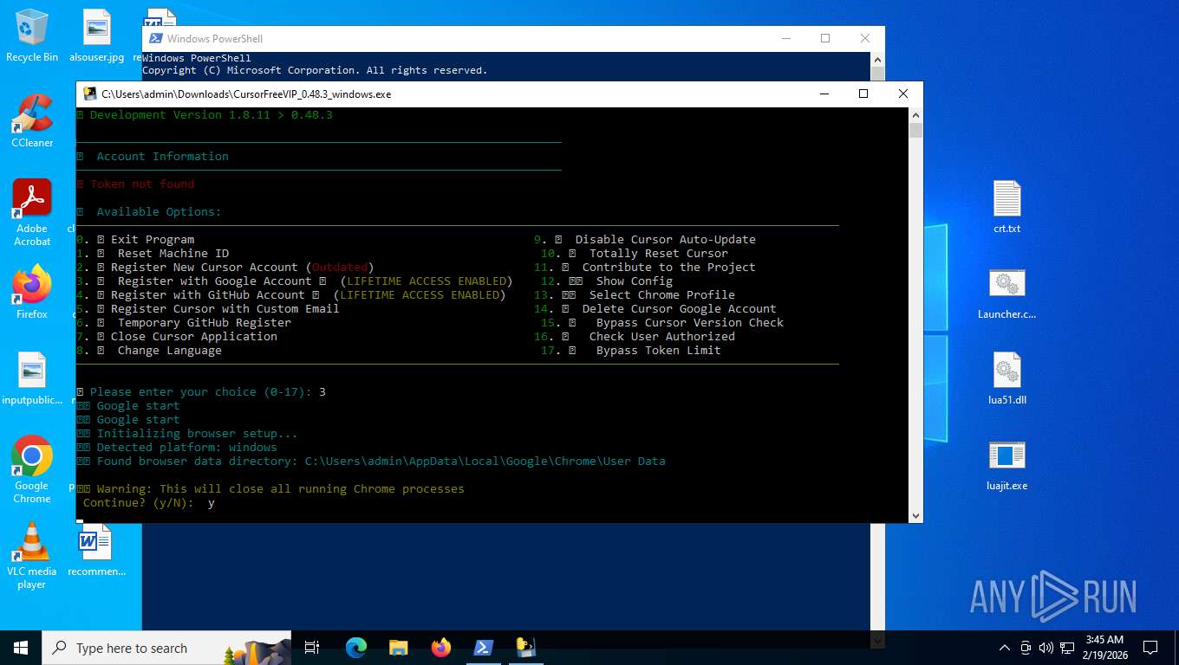This screenshot has height=665, width=1179.
Task: Click 'Delete Cursor Google Account' text
Action: (680, 309)
